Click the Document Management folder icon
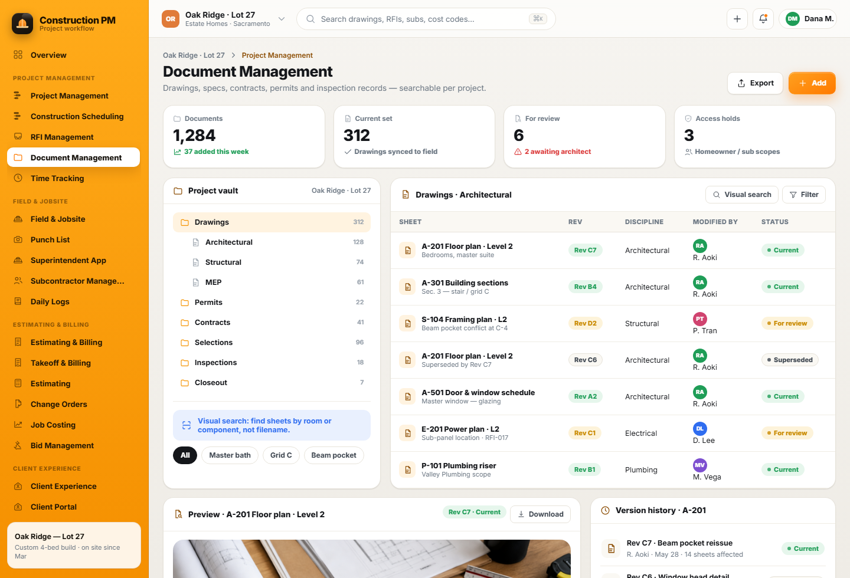The image size is (850, 578). click(18, 157)
